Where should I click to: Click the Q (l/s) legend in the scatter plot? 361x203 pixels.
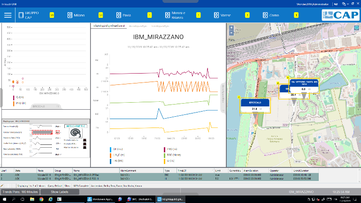click(18, 97)
